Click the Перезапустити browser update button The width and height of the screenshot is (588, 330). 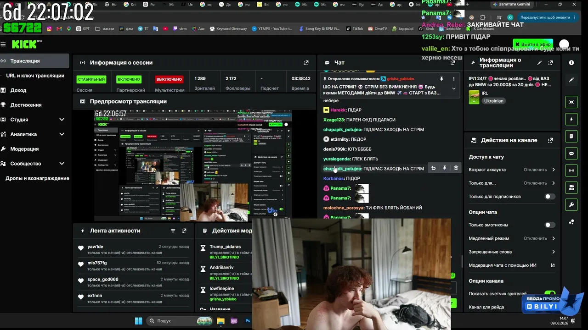[x=548, y=17]
